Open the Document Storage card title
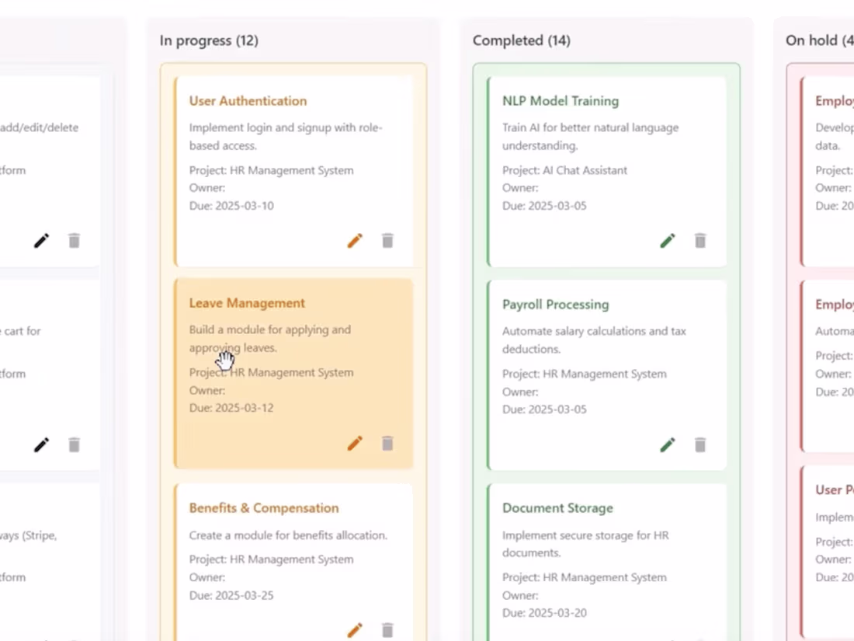Image resolution: width=854 pixels, height=641 pixels. (x=557, y=508)
